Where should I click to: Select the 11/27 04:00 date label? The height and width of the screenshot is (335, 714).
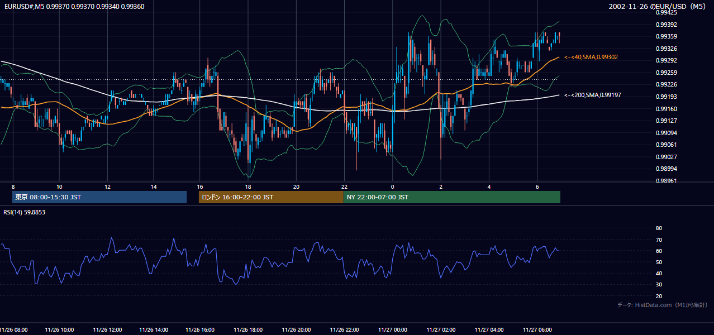pyautogui.click(x=489, y=330)
